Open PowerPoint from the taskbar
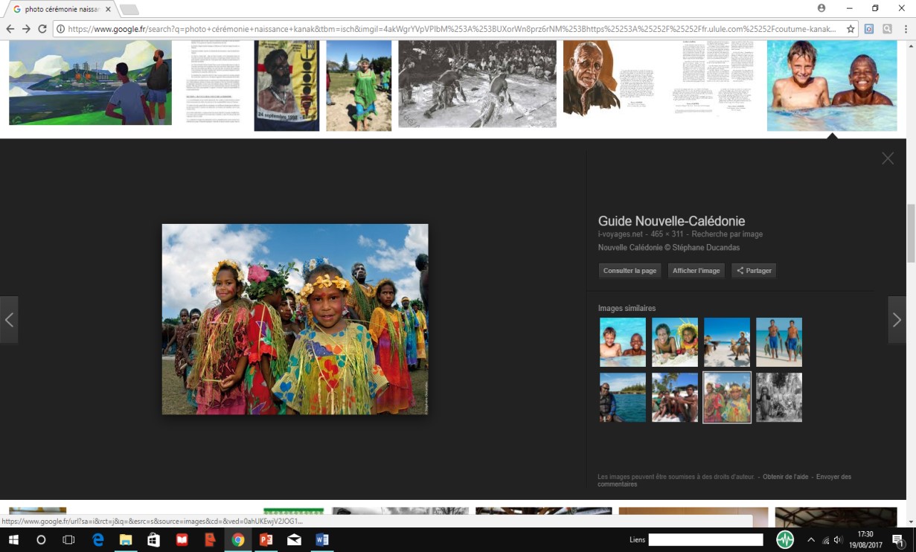The image size is (916, 552). coord(266,540)
